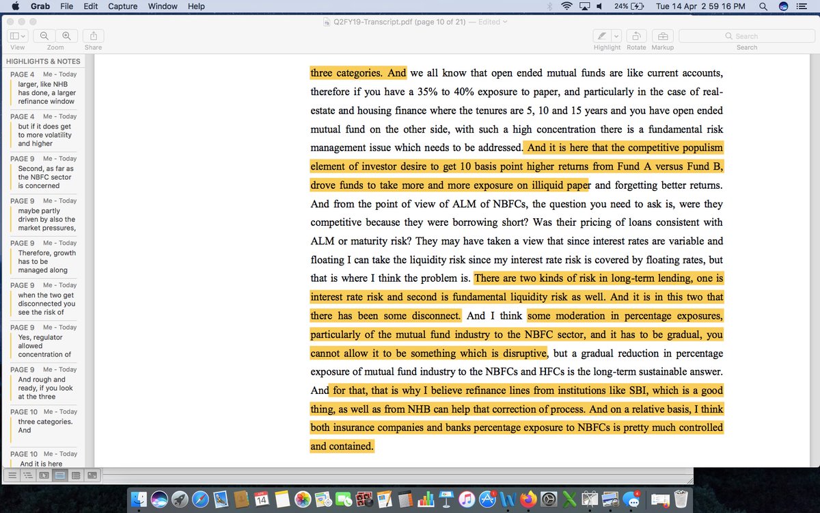820x513 pixels.
Task: Select the 'Therefore, growth has to be' note
Action: pos(43,257)
